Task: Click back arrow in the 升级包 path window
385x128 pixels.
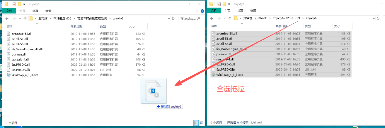Action: coord(212,18)
